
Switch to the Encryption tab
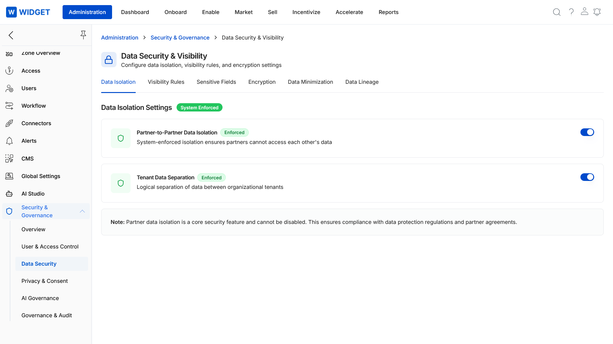pyautogui.click(x=262, y=82)
